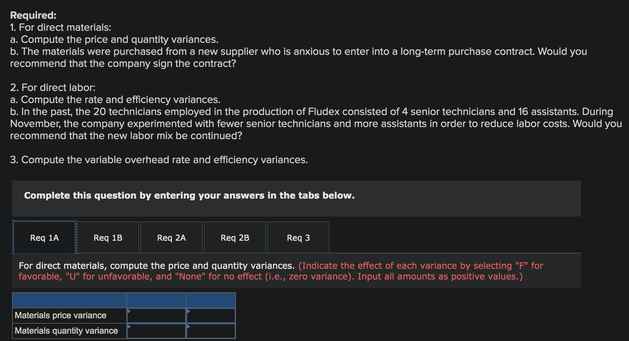This screenshot has height=341, width=629.
Task: Click the blue triangle in the price variance effect cell
Action: pos(188,312)
